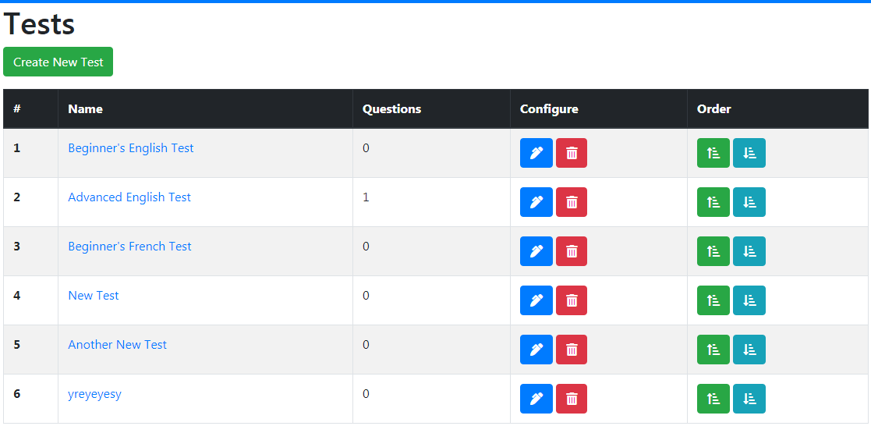Move Advanced English Test up
Image resolution: width=871 pixels, height=426 pixels.
pyautogui.click(x=713, y=202)
